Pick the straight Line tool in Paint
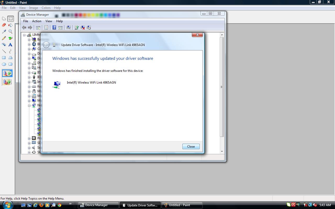The image size is (335, 209). (x=4, y=51)
